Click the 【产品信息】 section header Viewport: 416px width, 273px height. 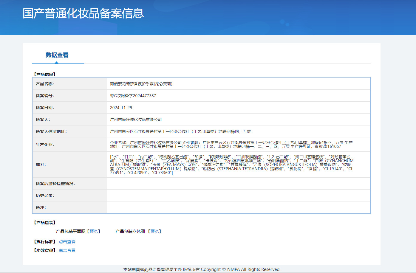45,75
